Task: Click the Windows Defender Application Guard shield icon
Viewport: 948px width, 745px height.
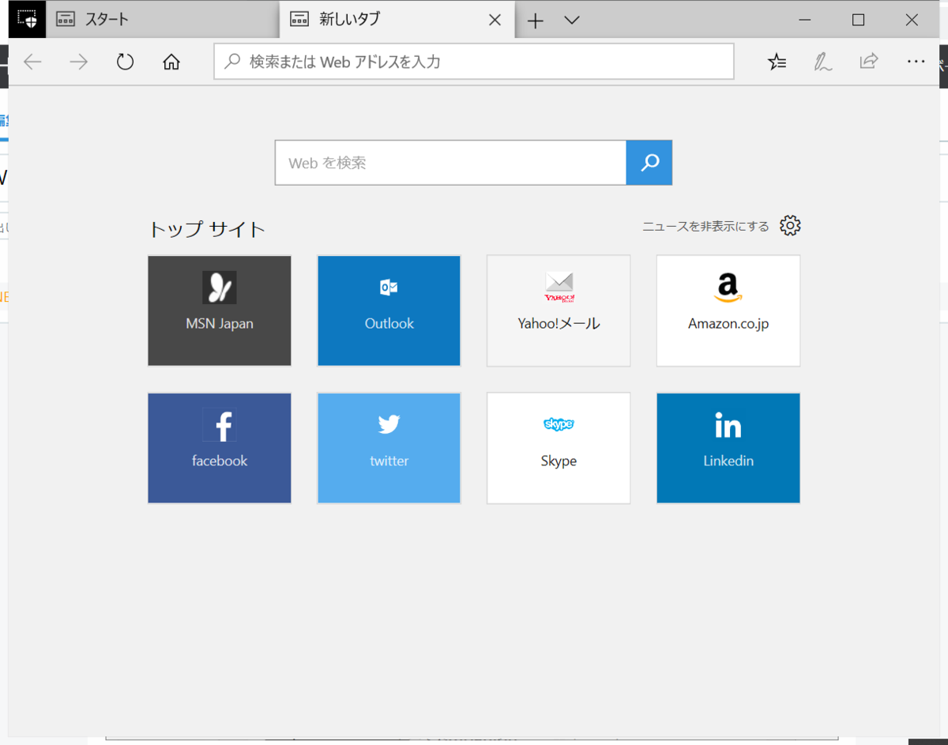Action: tap(27, 19)
